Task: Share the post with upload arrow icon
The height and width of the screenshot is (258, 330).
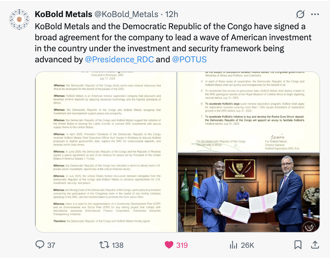Action: [x=315, y=245]
